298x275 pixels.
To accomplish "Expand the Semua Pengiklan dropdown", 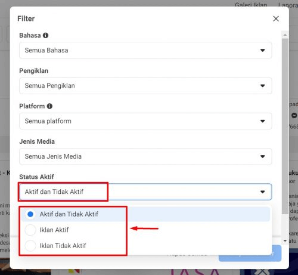I will (145, 86).
